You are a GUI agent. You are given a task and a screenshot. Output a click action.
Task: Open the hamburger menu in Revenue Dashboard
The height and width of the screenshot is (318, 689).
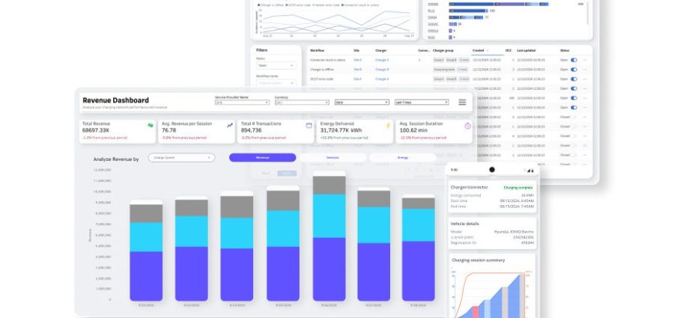click(x=462, y=102)
